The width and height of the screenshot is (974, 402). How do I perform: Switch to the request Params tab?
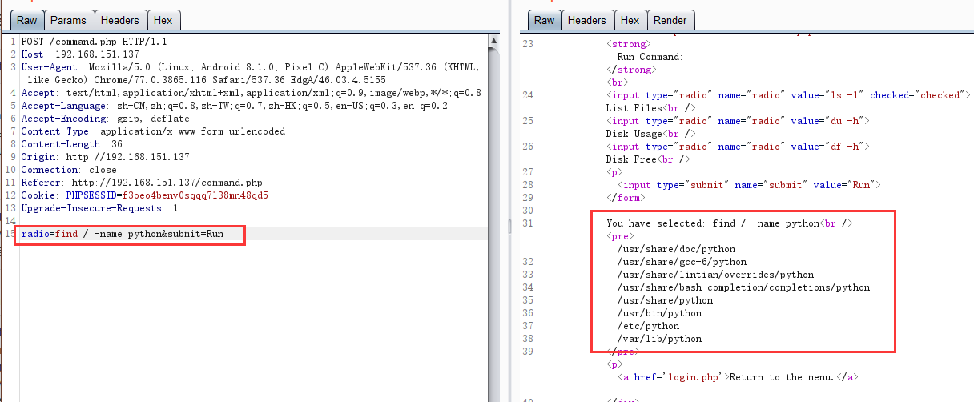68,20
